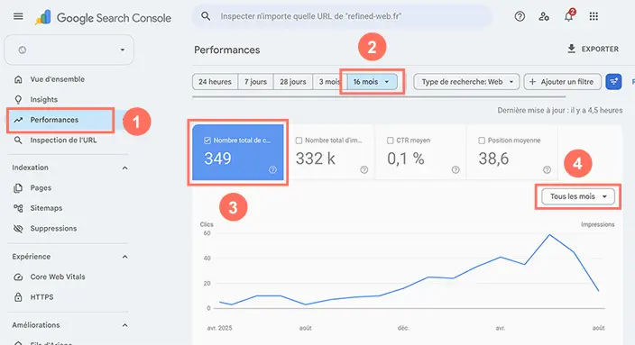This screenshot has height=345, width=635.
Task: Open the help question mark icon
Action: tap(520, 16)
